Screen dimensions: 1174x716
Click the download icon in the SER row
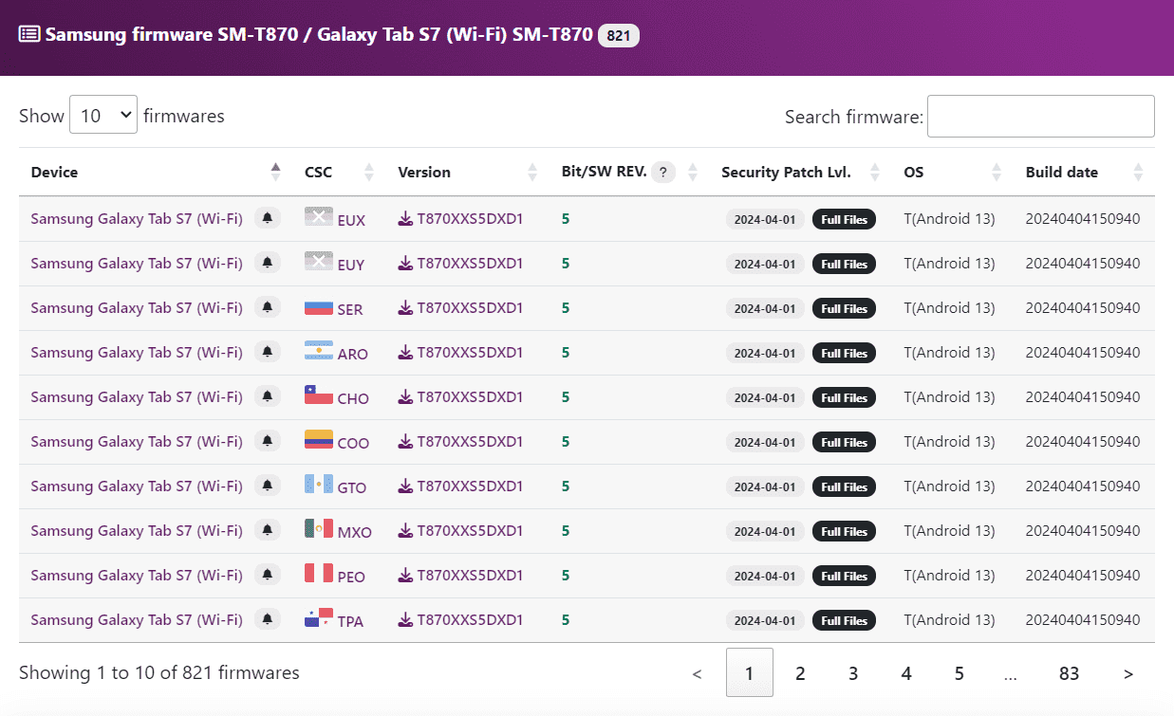pos(405,308)
